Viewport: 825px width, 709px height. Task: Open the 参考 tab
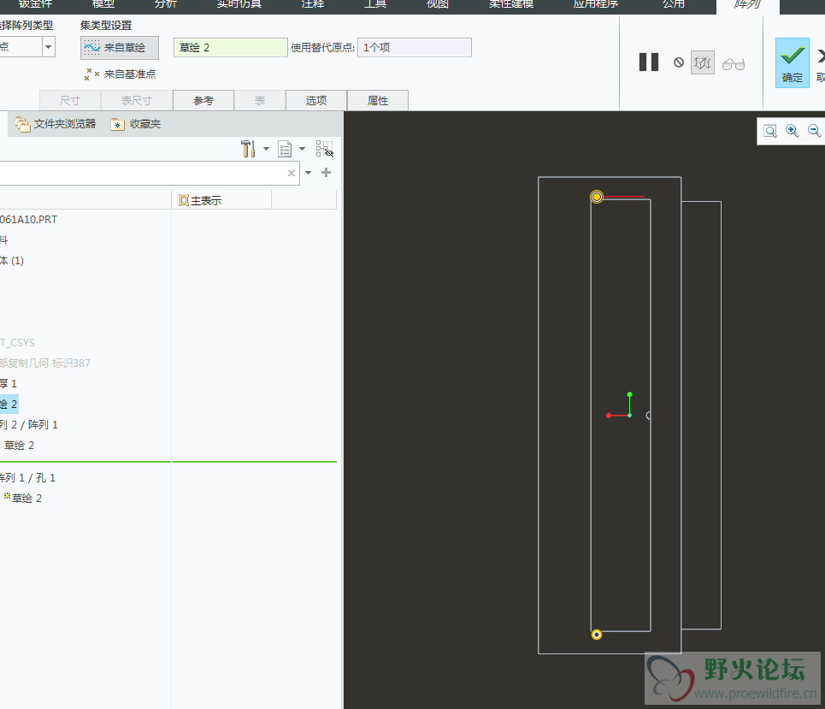203,100
